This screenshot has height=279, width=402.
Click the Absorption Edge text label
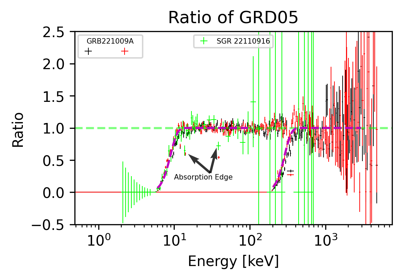tap(204, 177)
